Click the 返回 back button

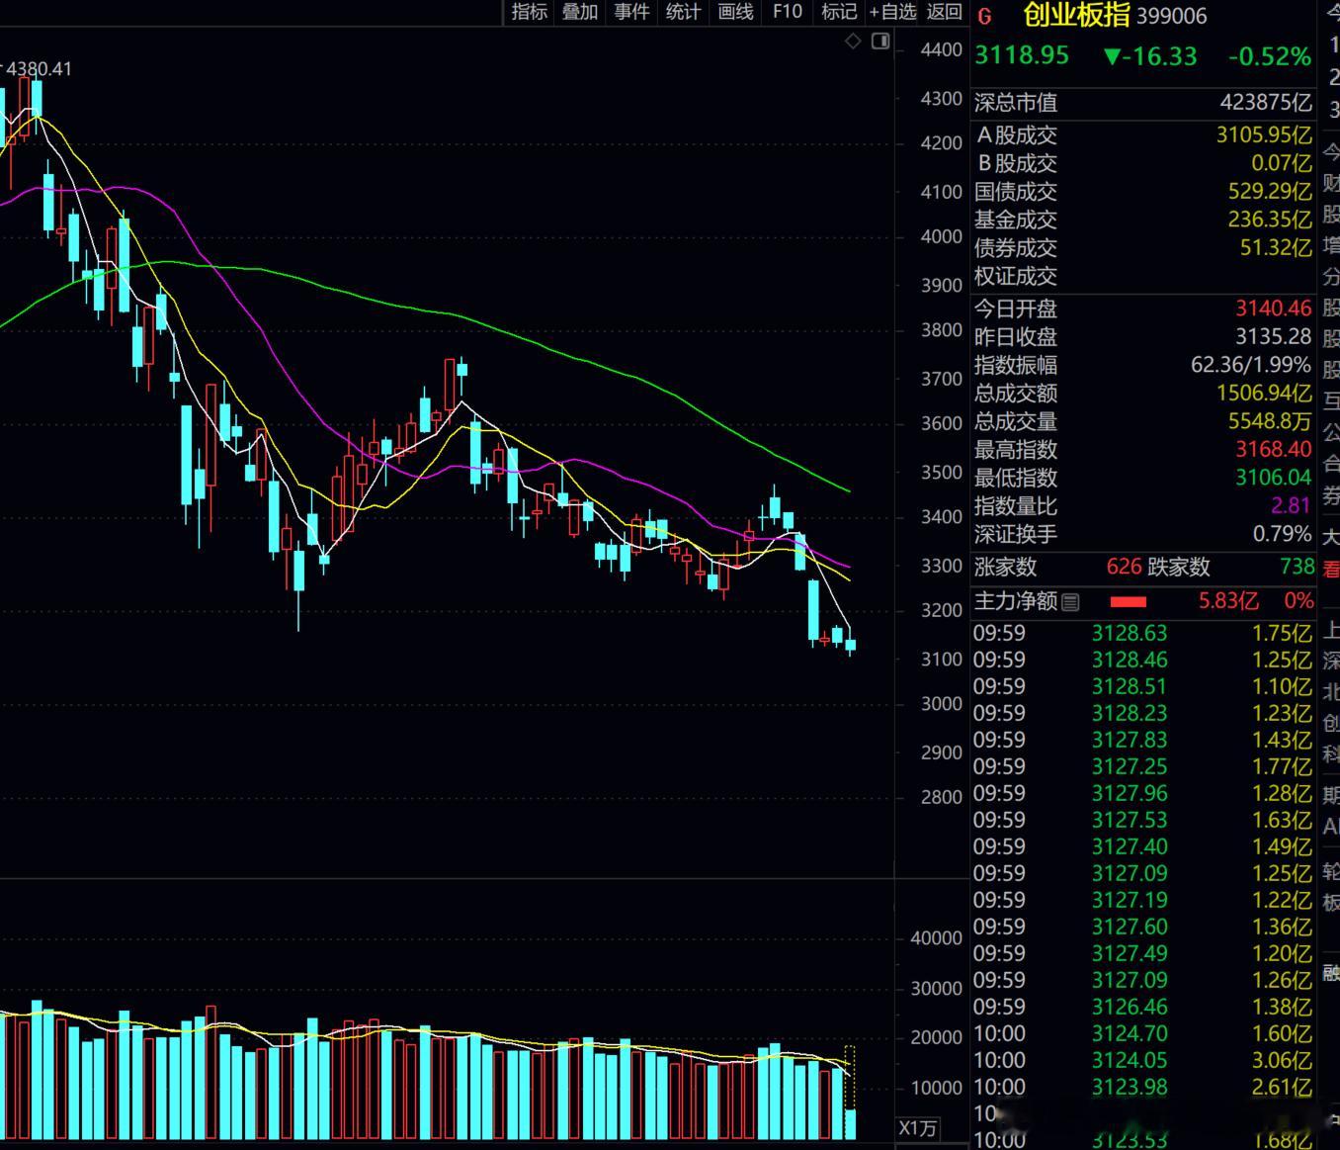click(945, 12)
